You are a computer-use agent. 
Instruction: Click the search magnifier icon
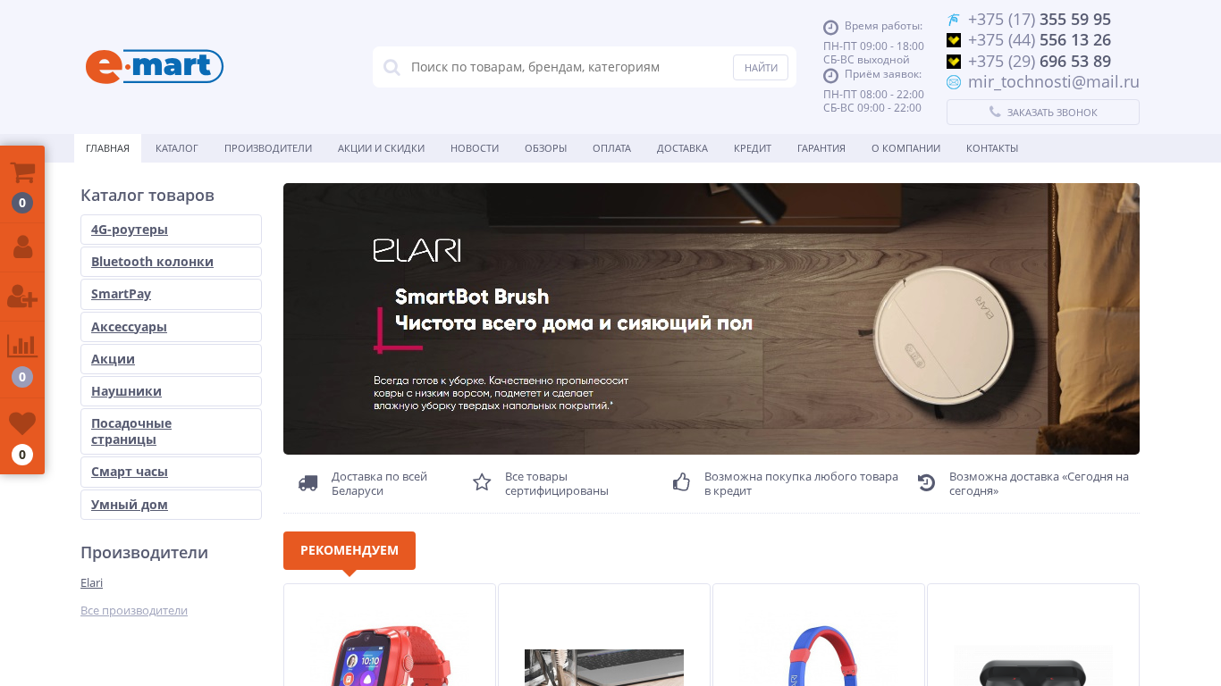pyautogui.click(x=392, y=67)
